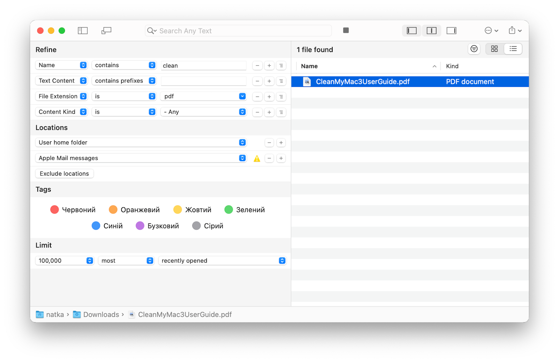
Task: Click natka in the breadcrumb path bar
Action: (x=55, y=315)
